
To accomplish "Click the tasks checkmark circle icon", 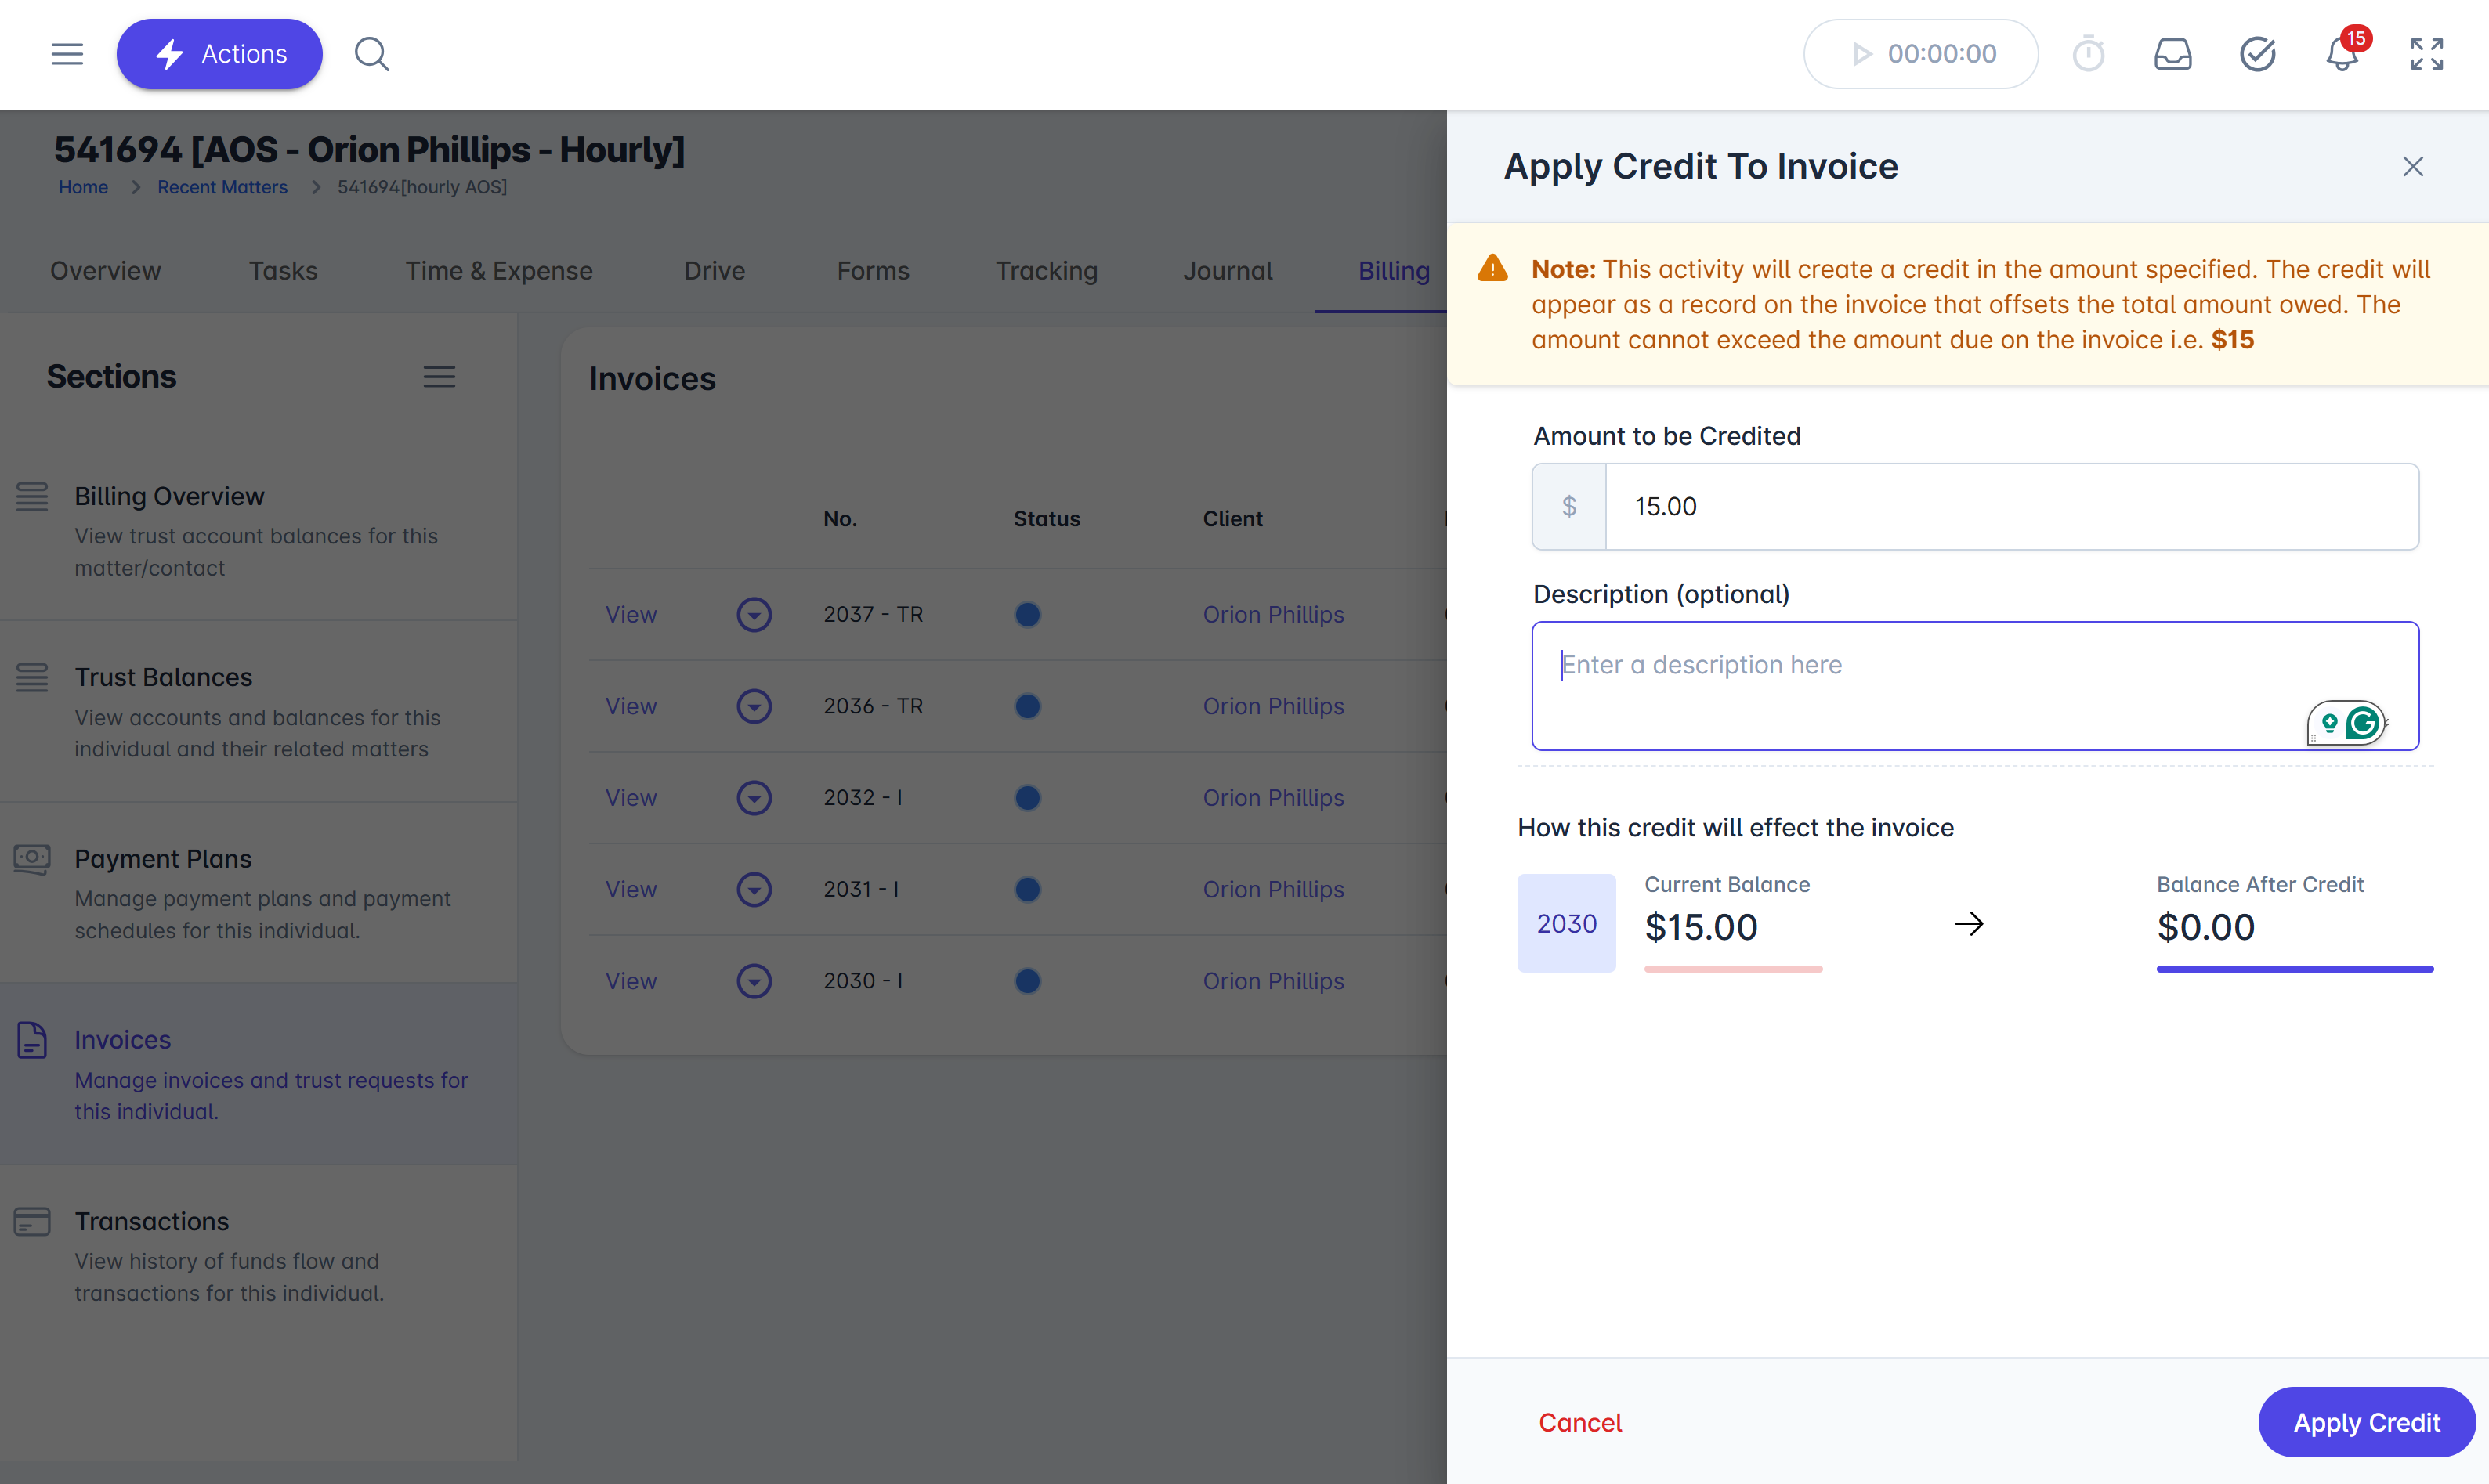I will (2257, 54).
